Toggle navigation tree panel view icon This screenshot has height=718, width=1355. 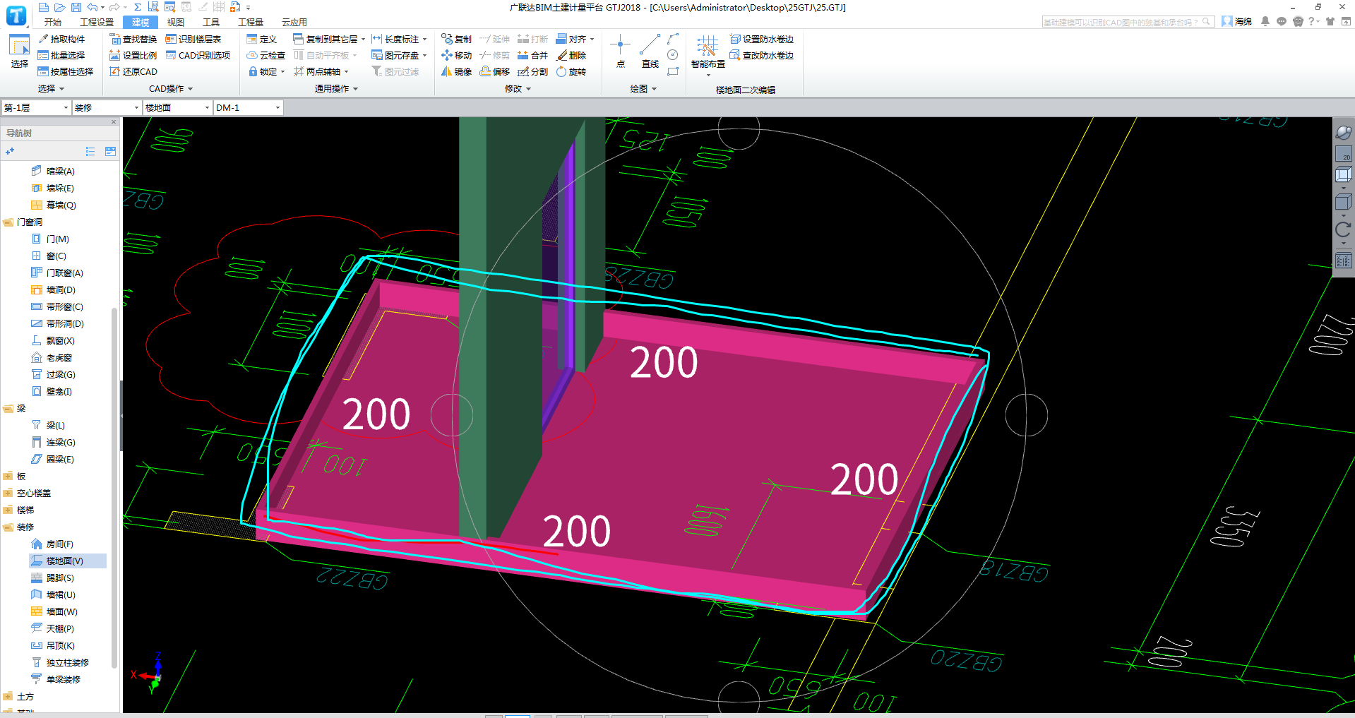pyautogui.click(x=110, y=151)
